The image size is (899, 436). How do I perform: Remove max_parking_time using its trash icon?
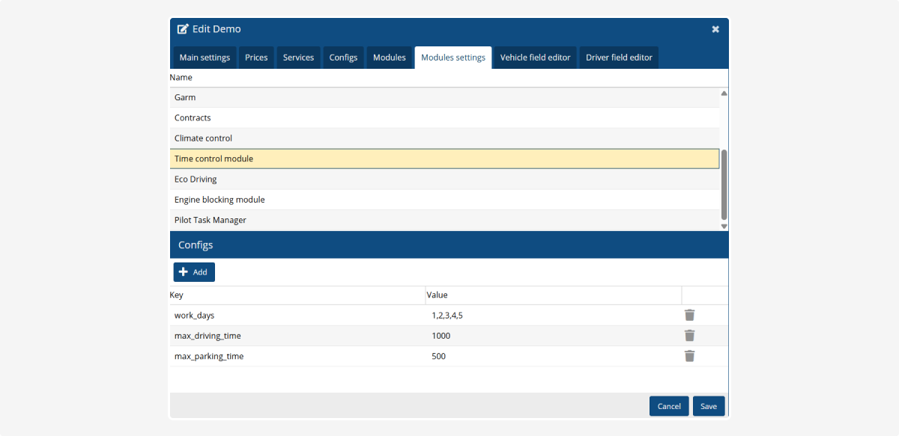tap(689, 357)
